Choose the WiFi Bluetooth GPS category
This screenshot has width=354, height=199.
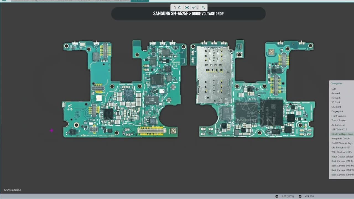pyautogui.click(x=341, y=152)
